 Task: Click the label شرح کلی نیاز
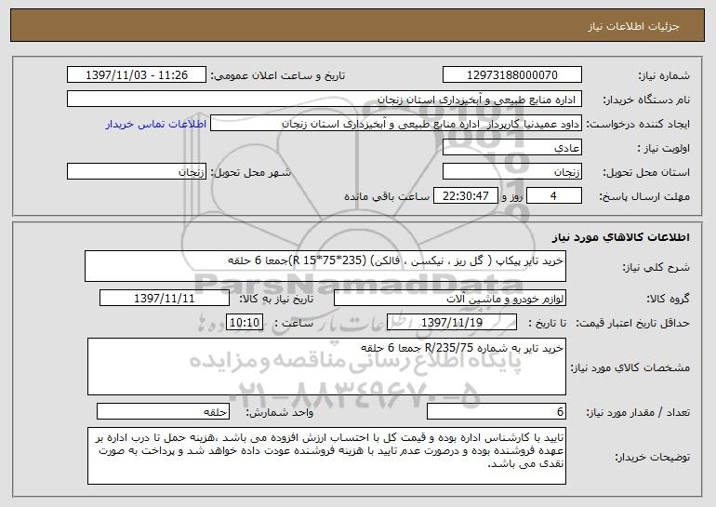[656, 267]
